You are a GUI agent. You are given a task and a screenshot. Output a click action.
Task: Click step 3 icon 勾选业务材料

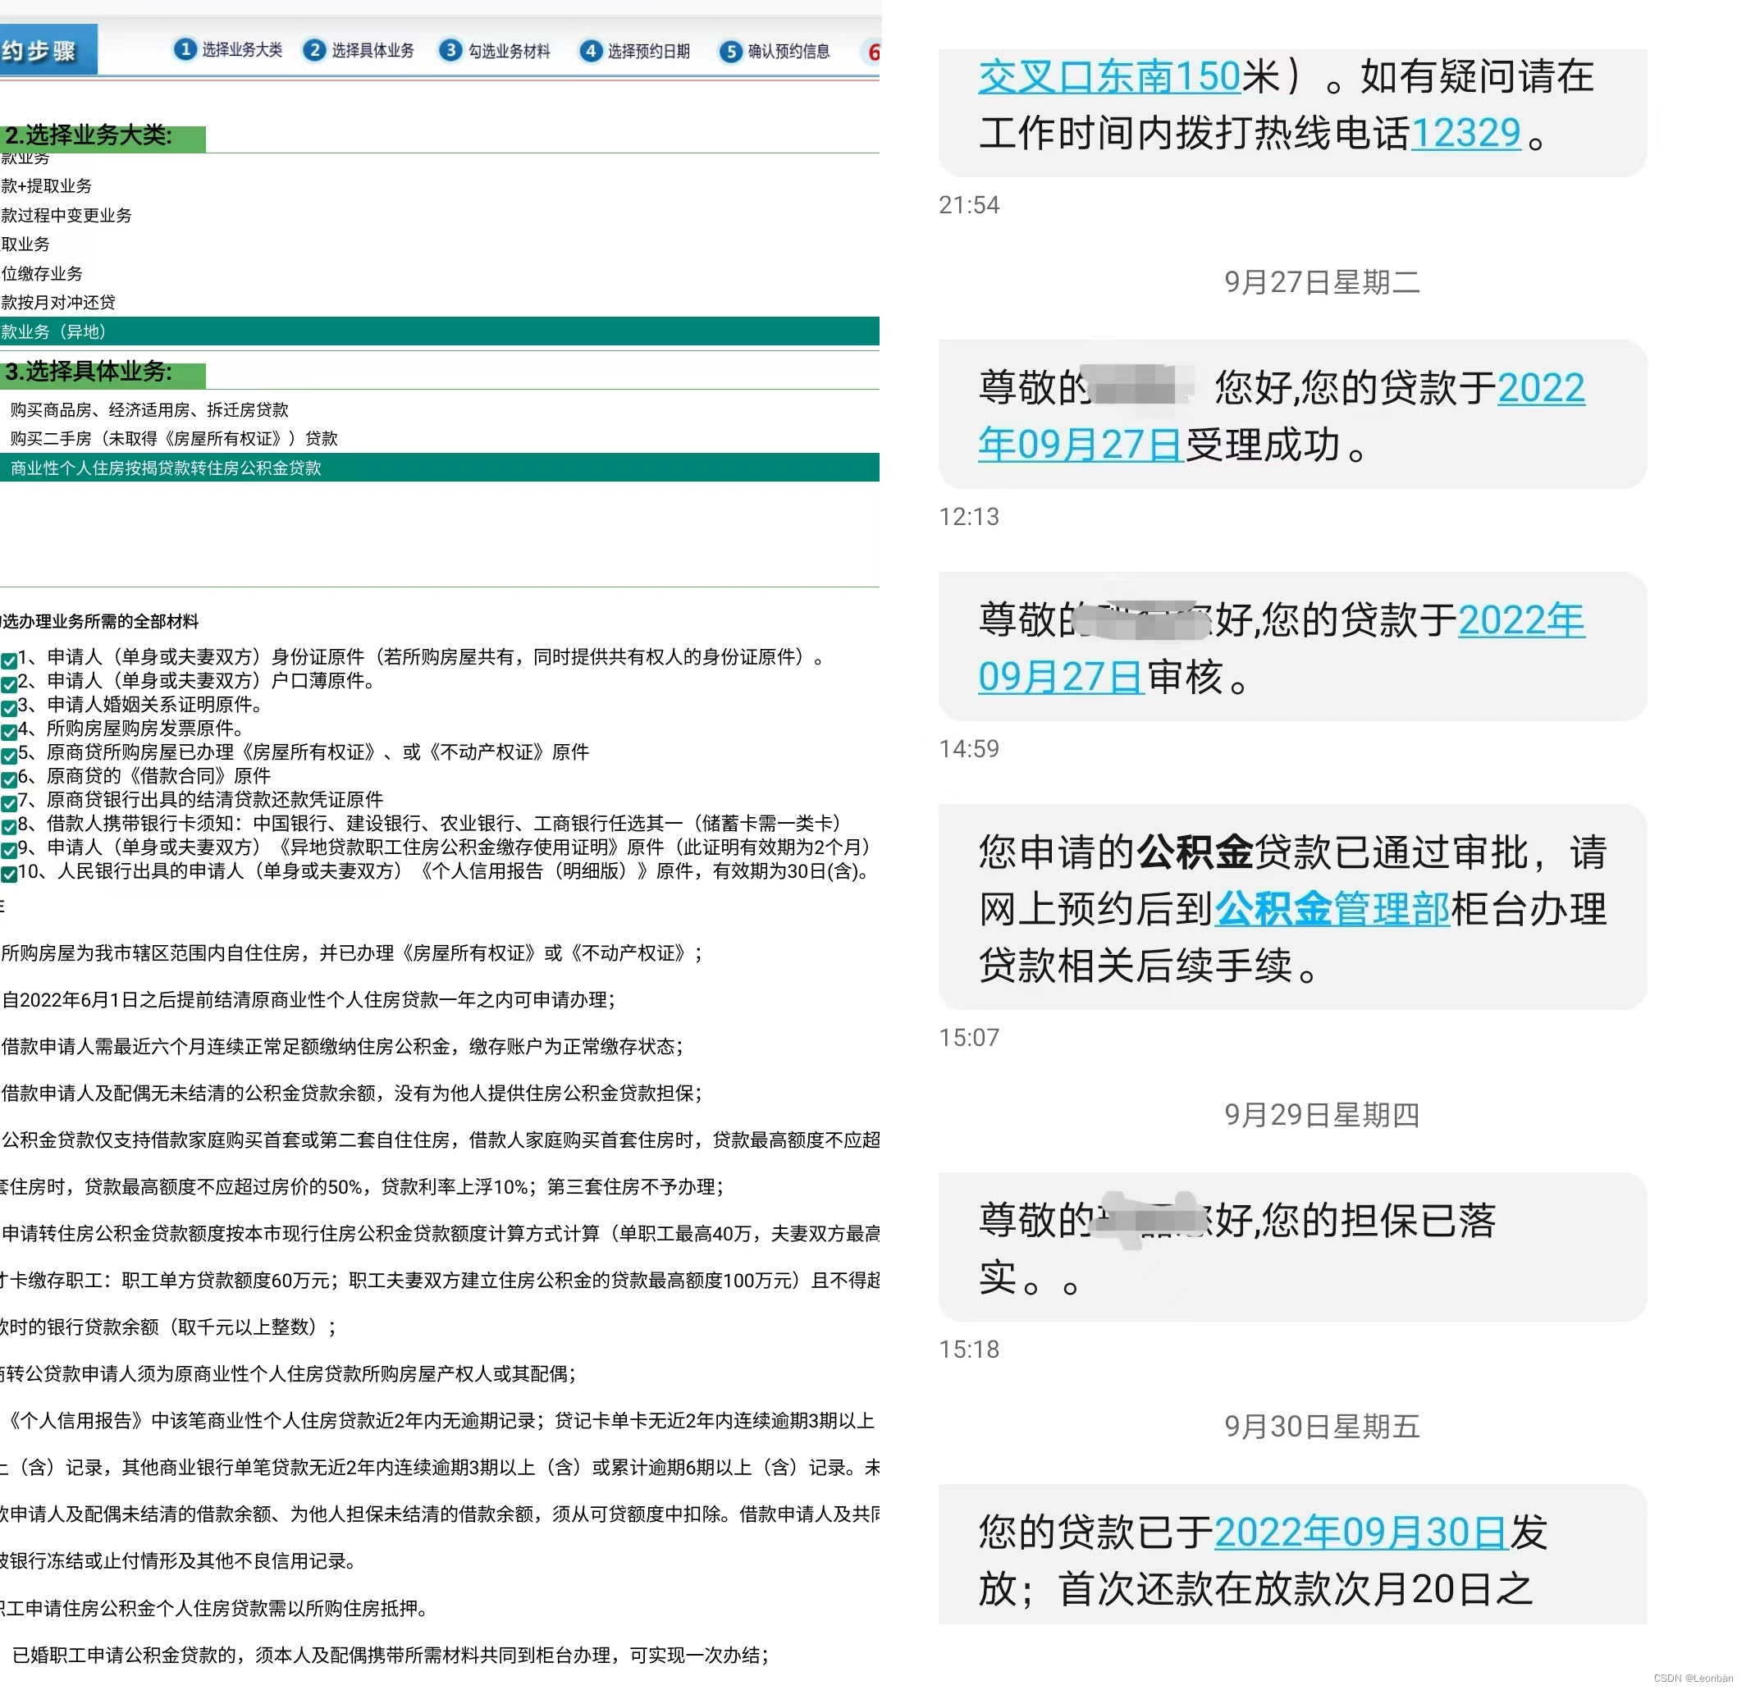point(450,51)
